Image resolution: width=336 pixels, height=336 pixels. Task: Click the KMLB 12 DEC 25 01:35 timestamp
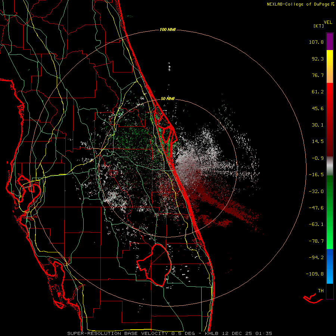239,333
